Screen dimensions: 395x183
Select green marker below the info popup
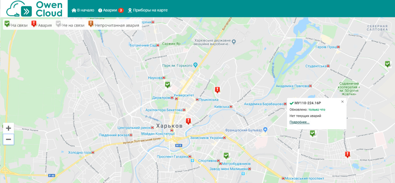pos(312,133)
